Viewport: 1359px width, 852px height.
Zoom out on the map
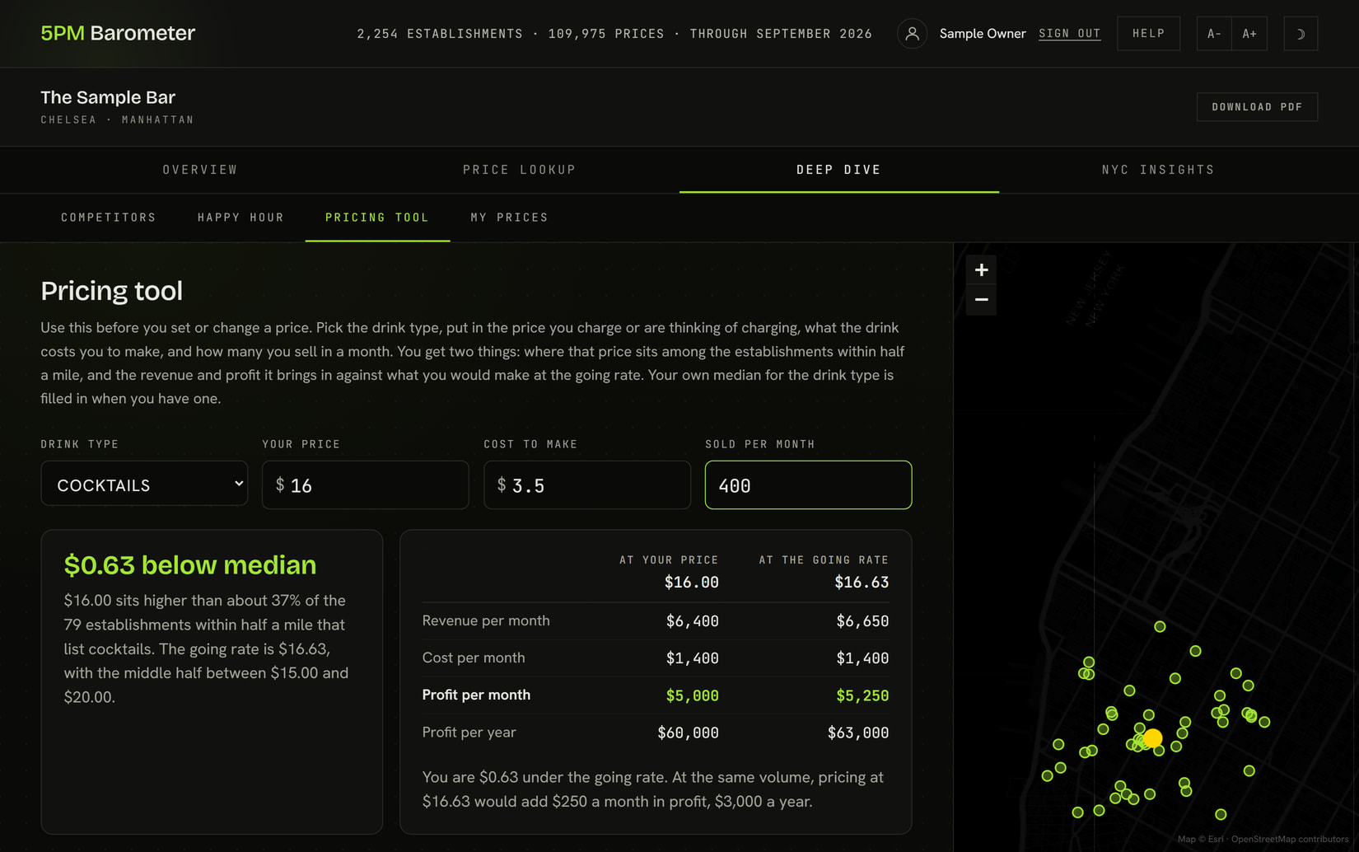(x=981, y=300)
